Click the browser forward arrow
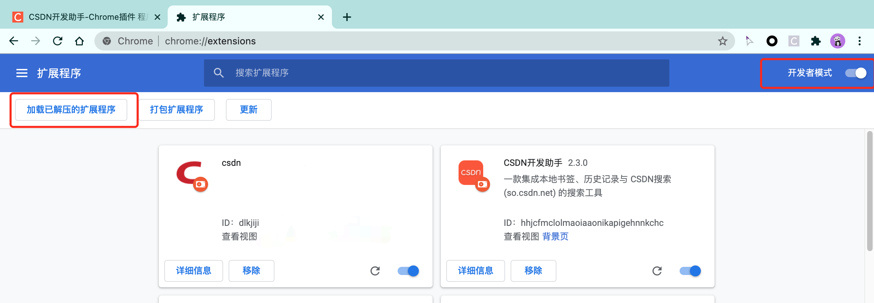Image resolution: width=874 pixels, height=303 pixels. [x=36, y=41]
